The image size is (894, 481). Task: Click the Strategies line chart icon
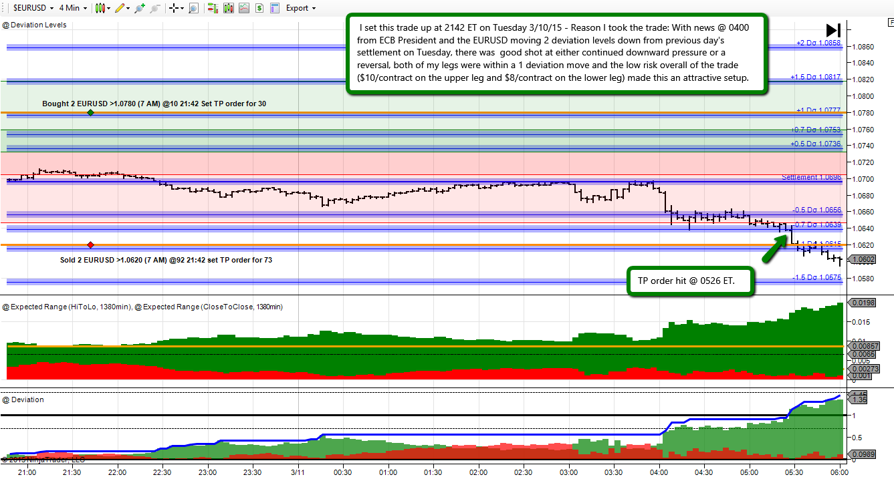[243, 8]
